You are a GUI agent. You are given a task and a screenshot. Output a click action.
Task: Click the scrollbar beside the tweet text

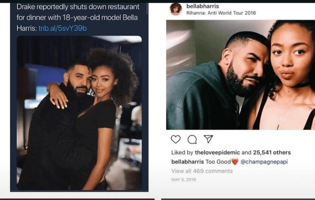click(x=148, y=9)
